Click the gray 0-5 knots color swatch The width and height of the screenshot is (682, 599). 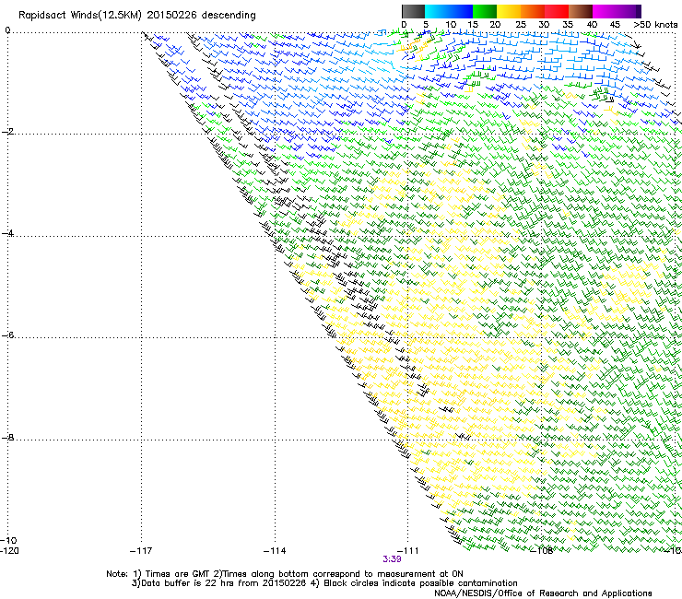[413, 11]
